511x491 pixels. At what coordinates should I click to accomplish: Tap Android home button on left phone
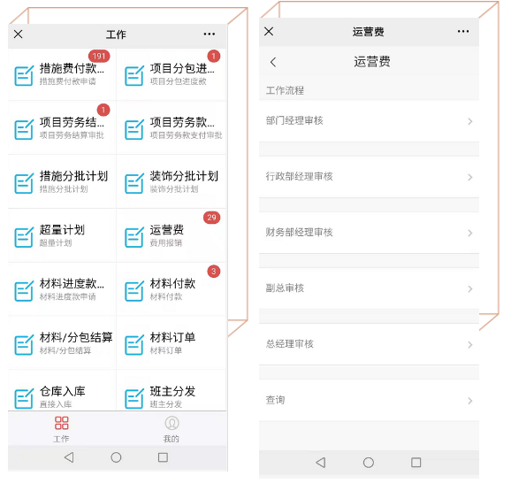coord(116,457)
